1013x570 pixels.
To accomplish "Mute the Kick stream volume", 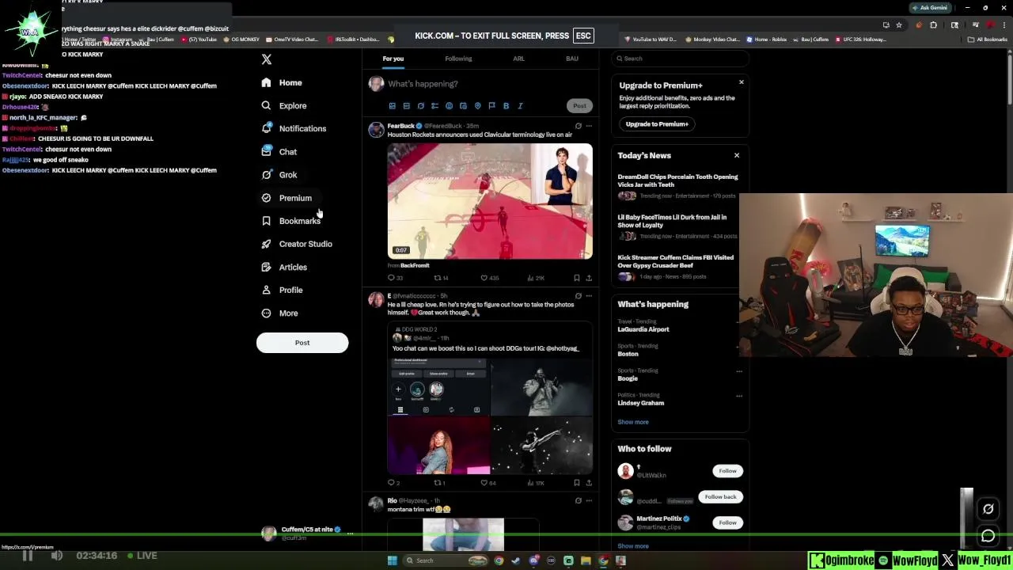I will tap(57, 556).
